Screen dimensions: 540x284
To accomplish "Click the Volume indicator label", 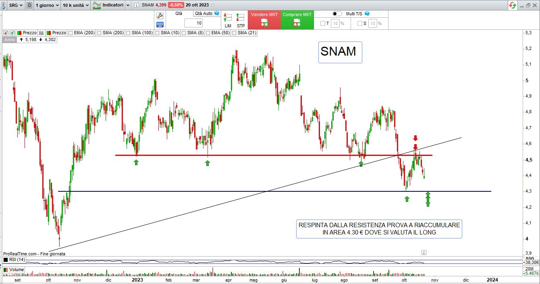I will coord(17,269).
